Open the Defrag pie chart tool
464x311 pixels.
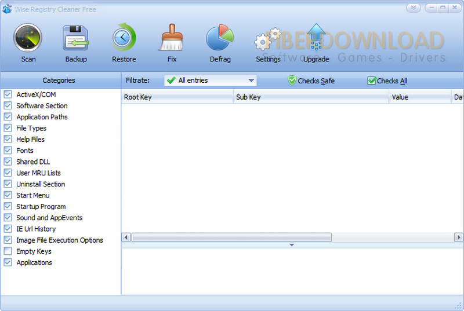pyautogui.click(x=220, y=38)
